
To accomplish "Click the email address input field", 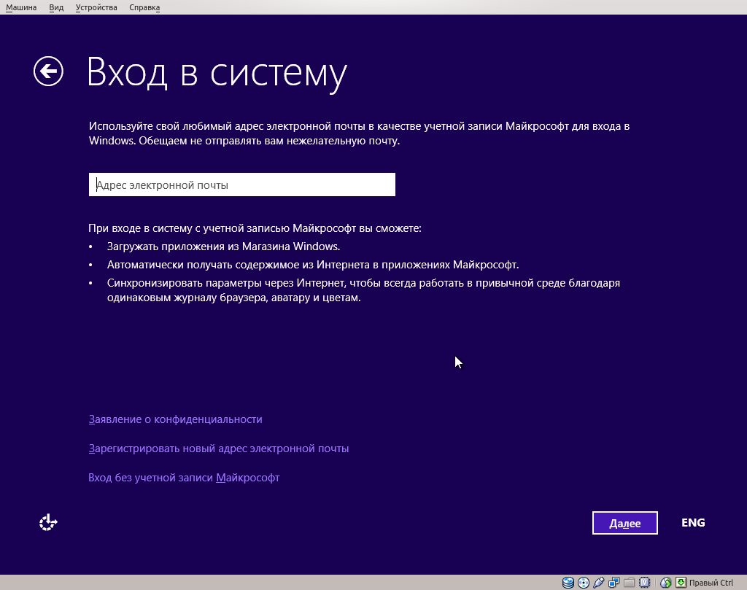I will click(241, 185).
